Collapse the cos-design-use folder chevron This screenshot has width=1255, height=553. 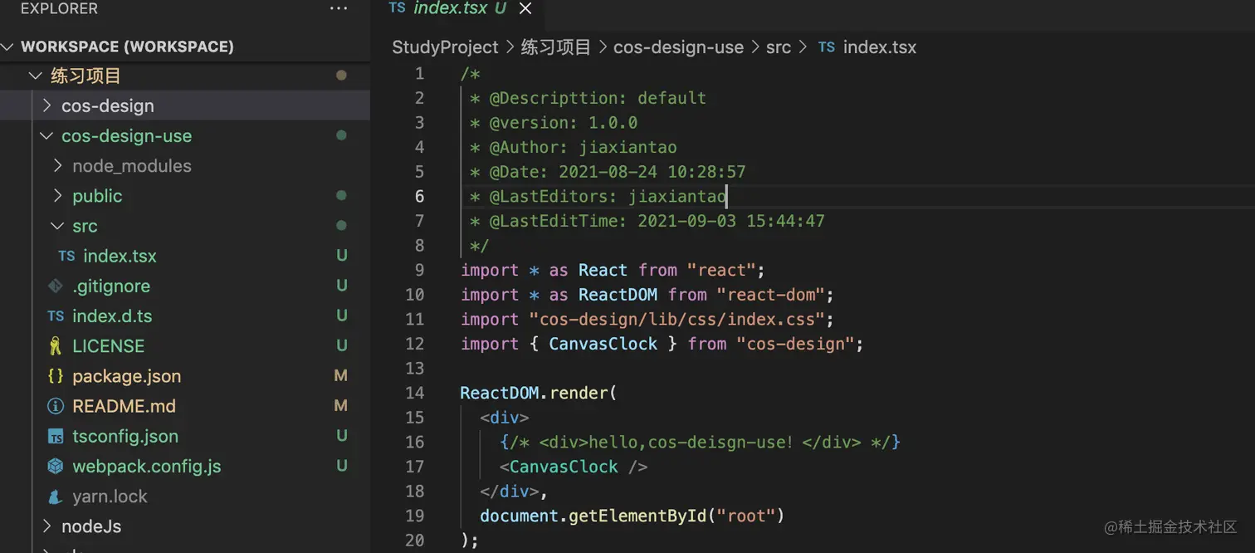tap(46, 135)
